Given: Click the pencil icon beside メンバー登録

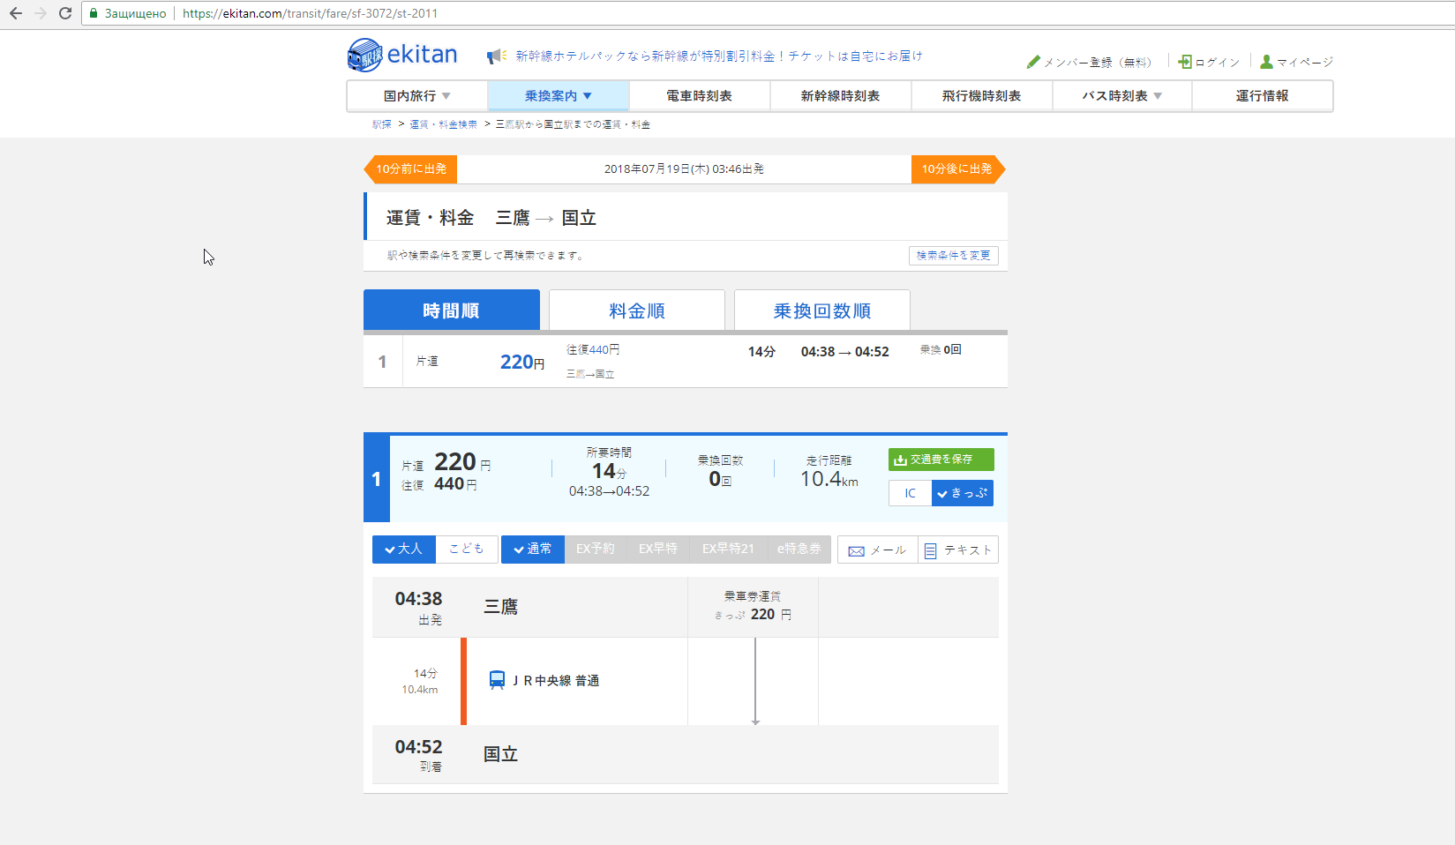Looking at the screenshot, I should (1033, 62).
